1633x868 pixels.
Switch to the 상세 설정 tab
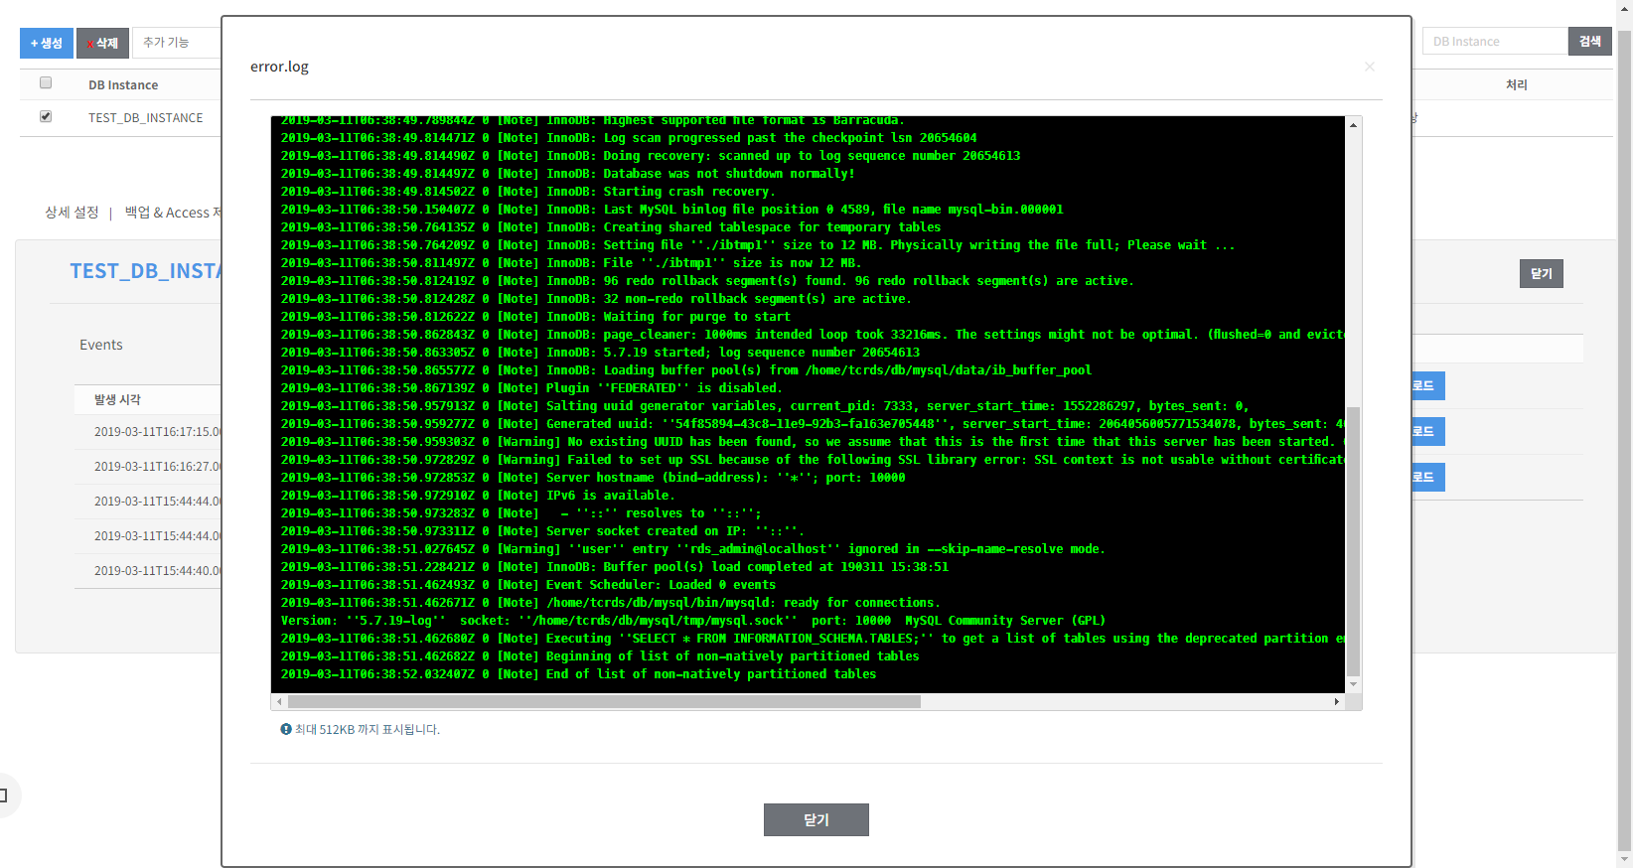click(72, 213)
